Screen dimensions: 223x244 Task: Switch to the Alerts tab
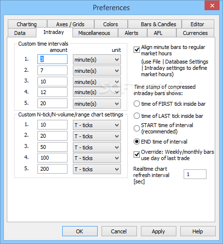coord(133,33)
